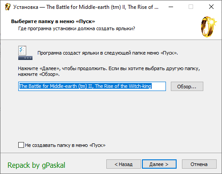
Task: Click the empty gray area of the wizard page
Action: click(x=111, y=117)
